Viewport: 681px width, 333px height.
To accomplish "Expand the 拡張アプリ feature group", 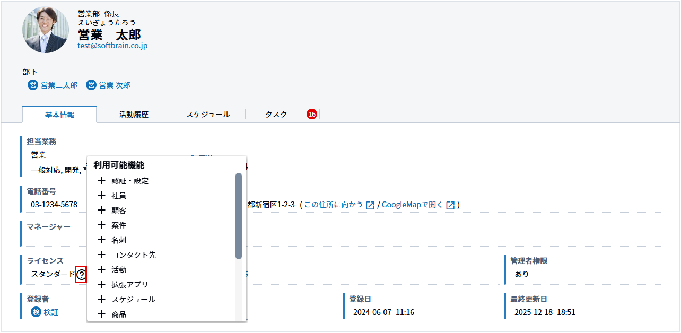I will click(102, 285).
